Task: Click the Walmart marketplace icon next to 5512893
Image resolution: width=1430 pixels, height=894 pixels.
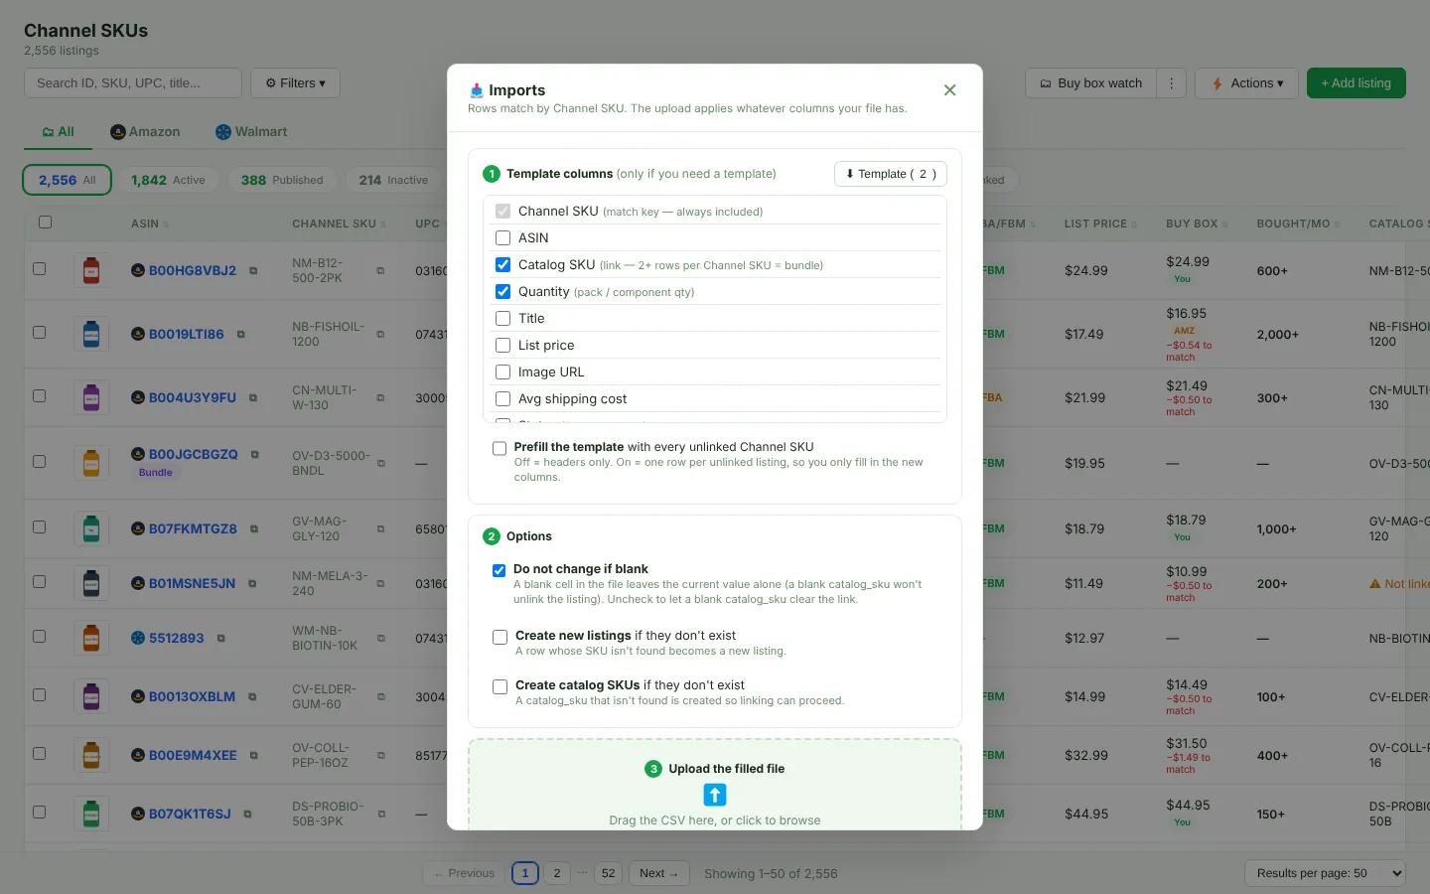Action: [138, 639]
